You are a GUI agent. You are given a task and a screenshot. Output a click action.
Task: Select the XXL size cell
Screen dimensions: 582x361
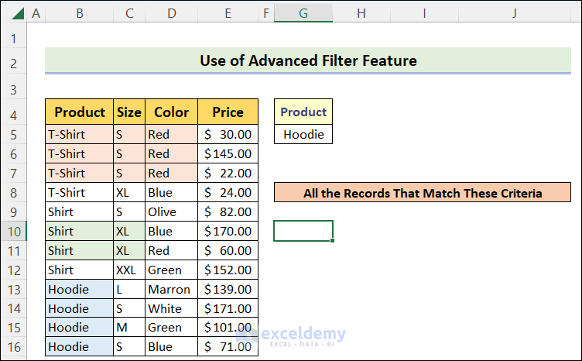click(x=128, y=270)
